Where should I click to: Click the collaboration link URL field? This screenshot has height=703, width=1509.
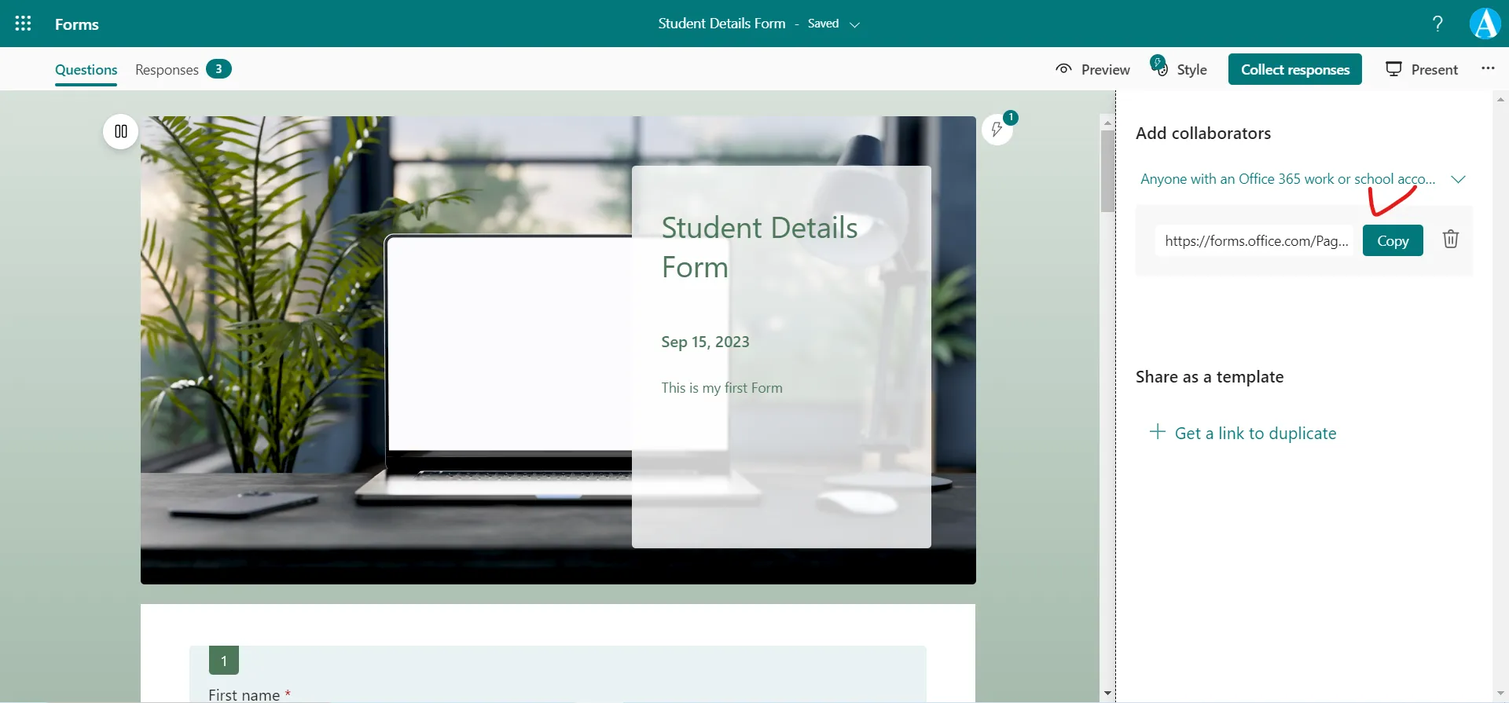pos(1256,240)
